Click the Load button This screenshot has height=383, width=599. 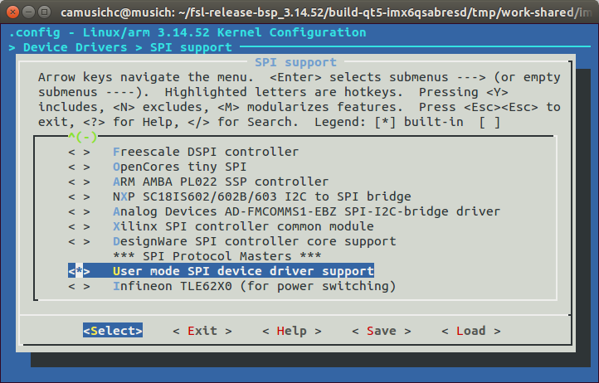pos(470,331)
